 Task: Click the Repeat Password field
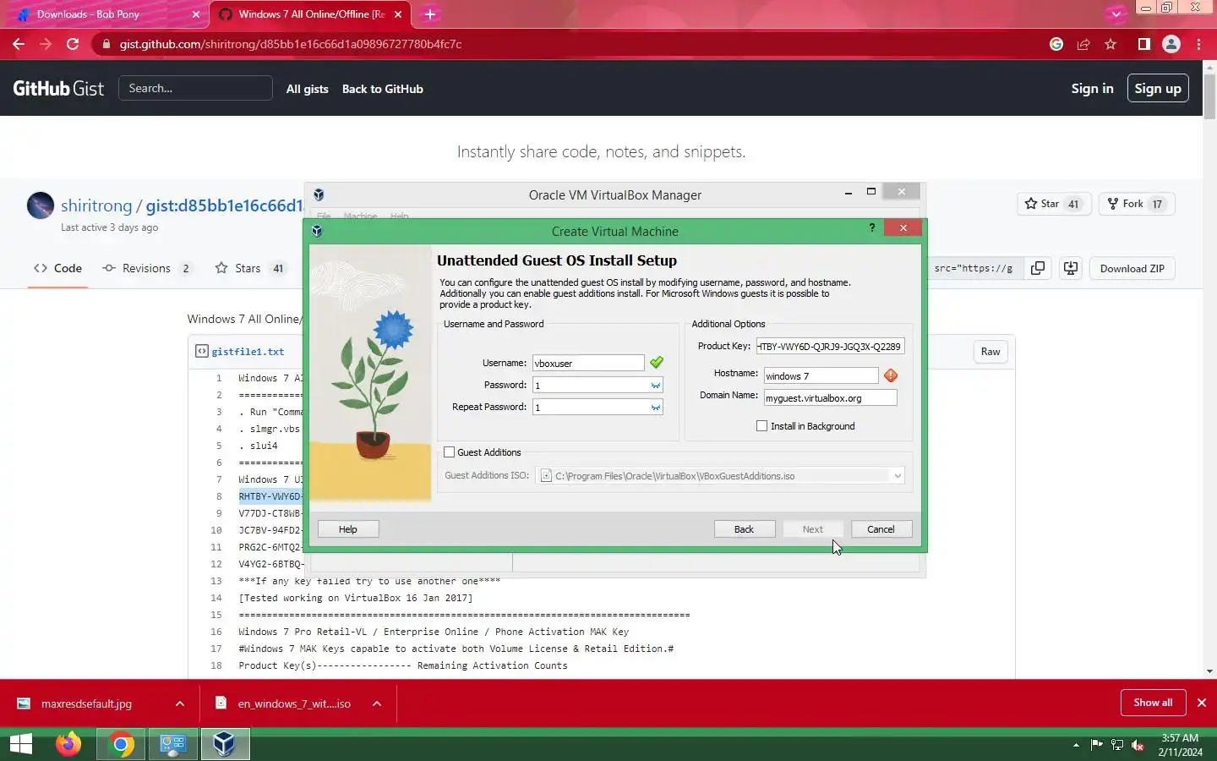pos(590,407)
